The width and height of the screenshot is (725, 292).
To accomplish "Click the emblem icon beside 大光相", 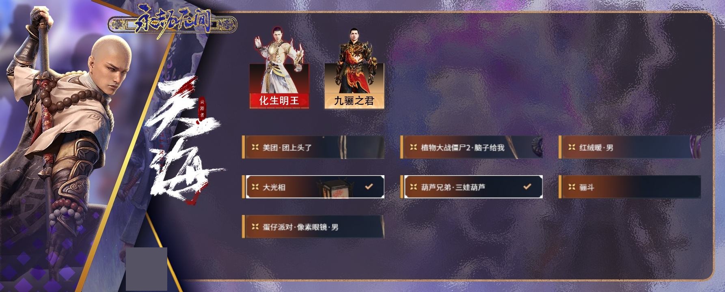I will [x=255, y=187].
